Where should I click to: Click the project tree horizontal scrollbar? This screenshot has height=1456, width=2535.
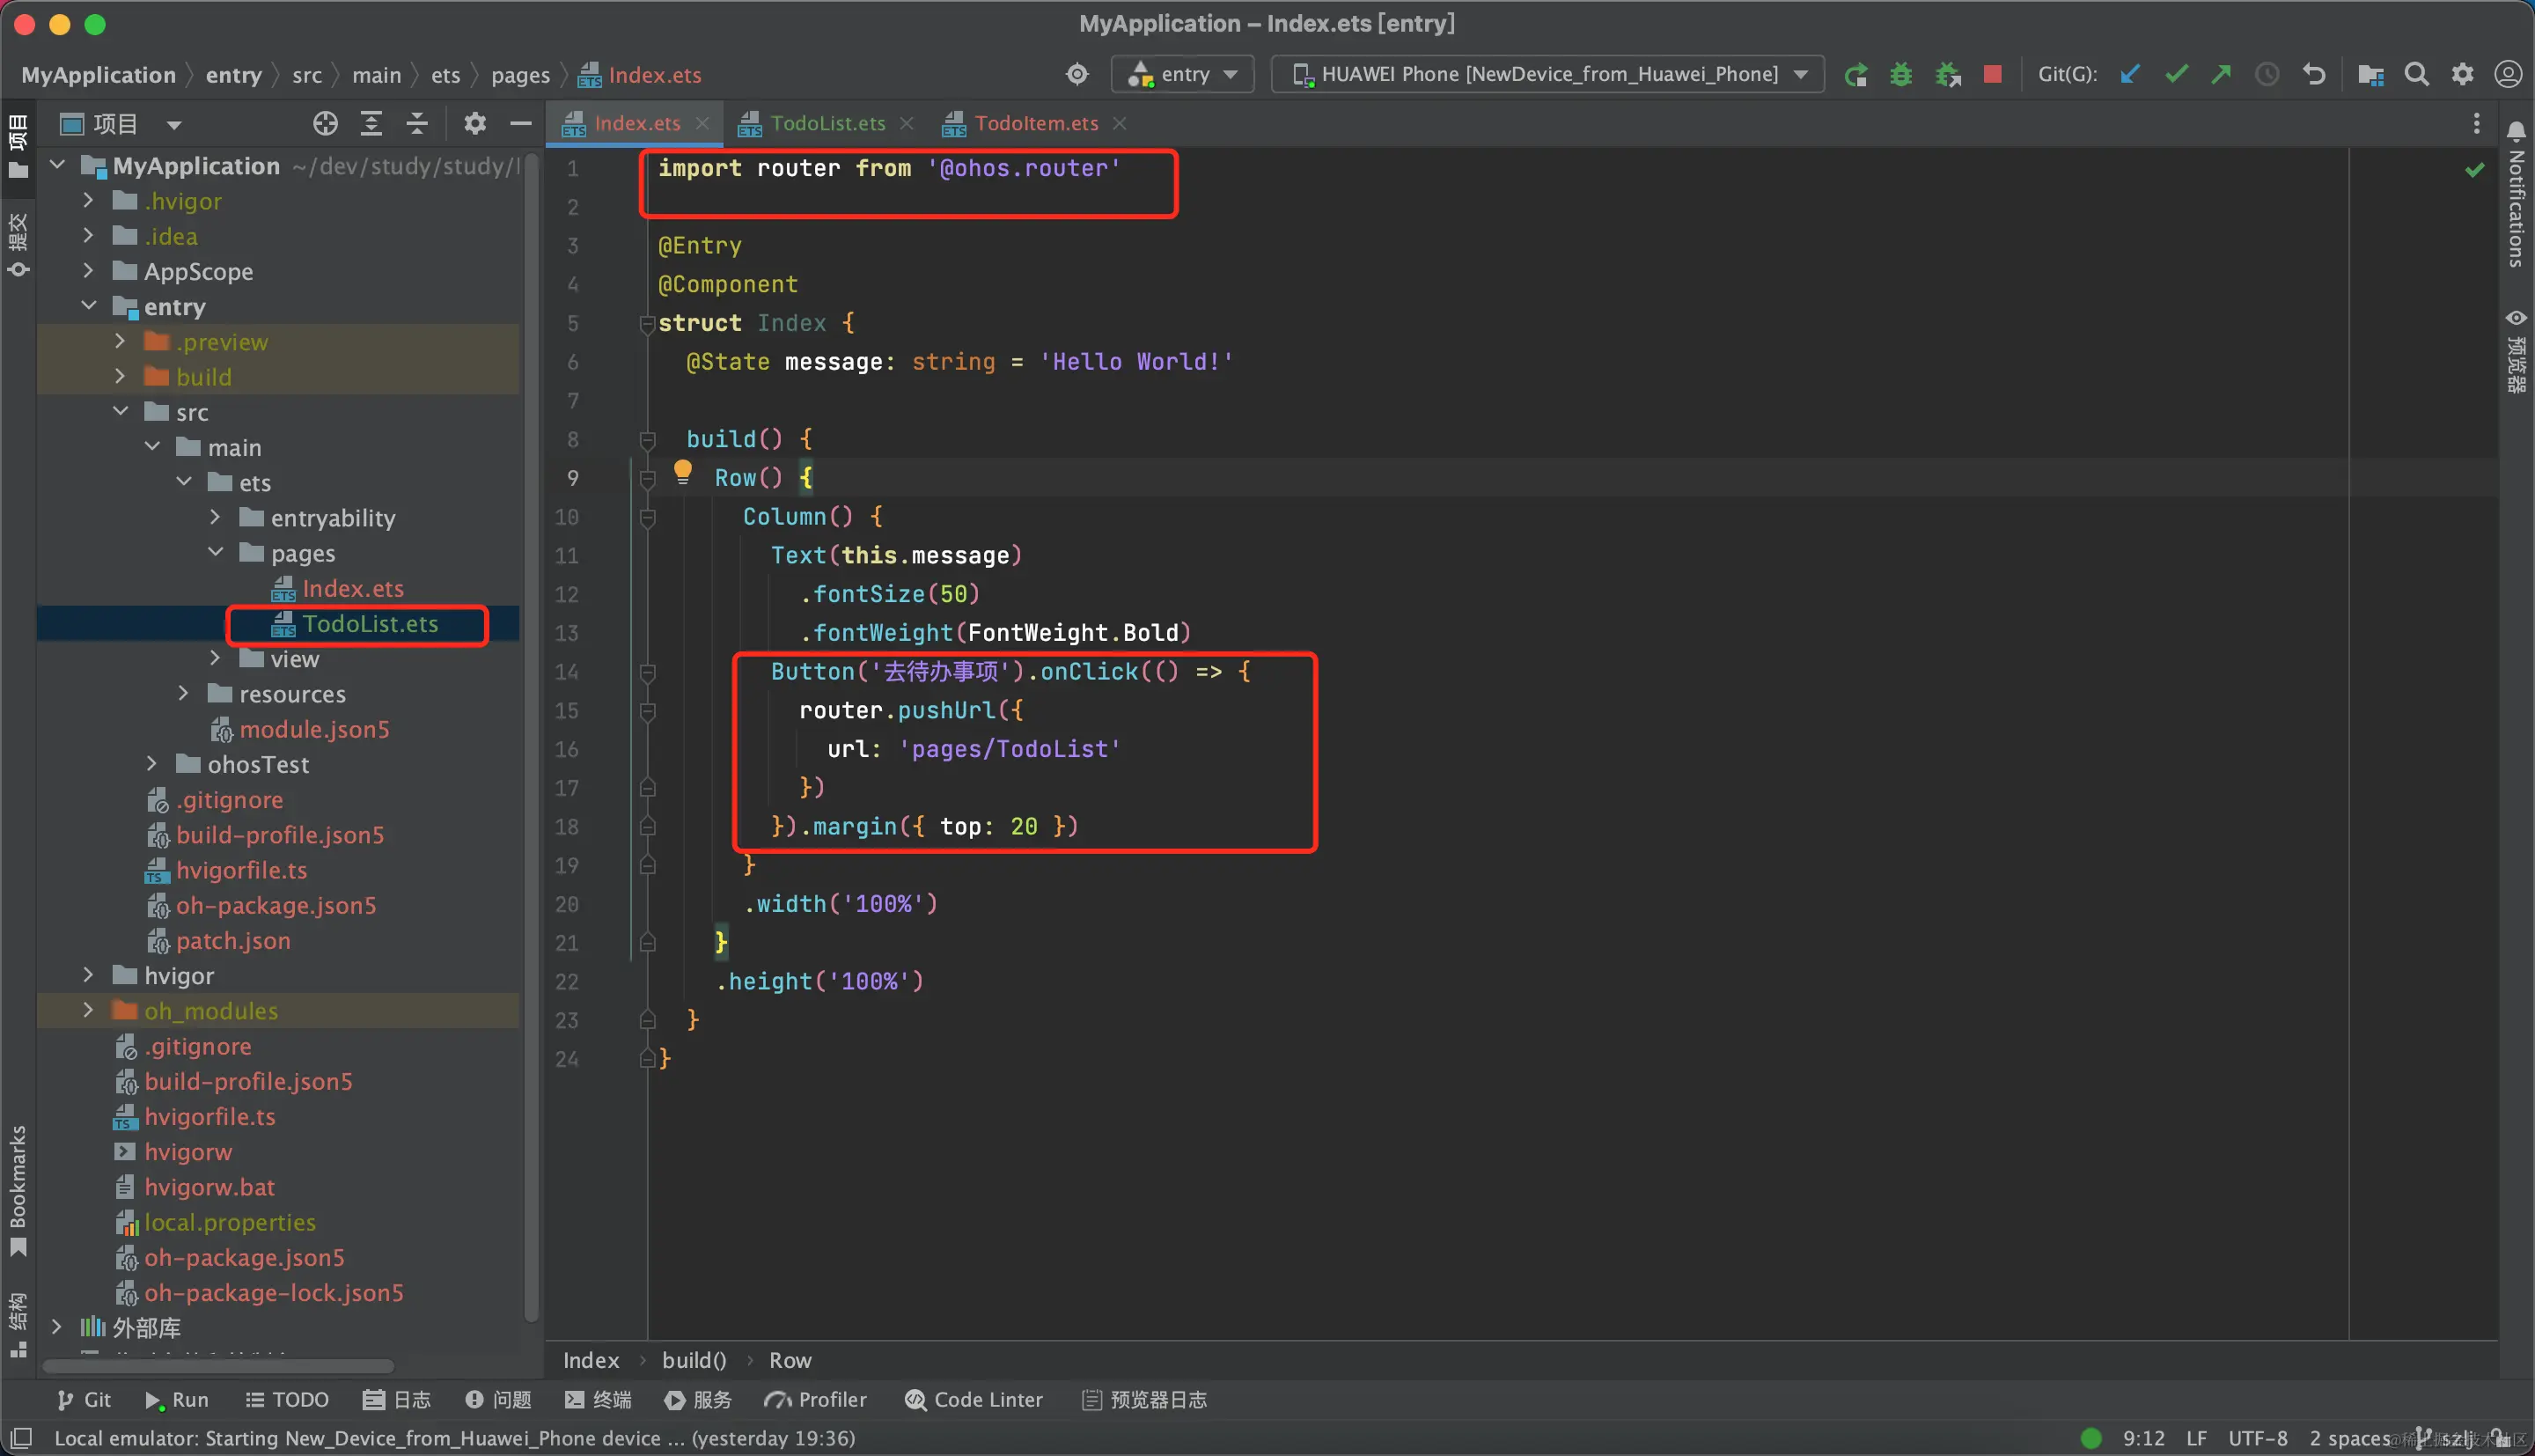[x=218, y=1365]
